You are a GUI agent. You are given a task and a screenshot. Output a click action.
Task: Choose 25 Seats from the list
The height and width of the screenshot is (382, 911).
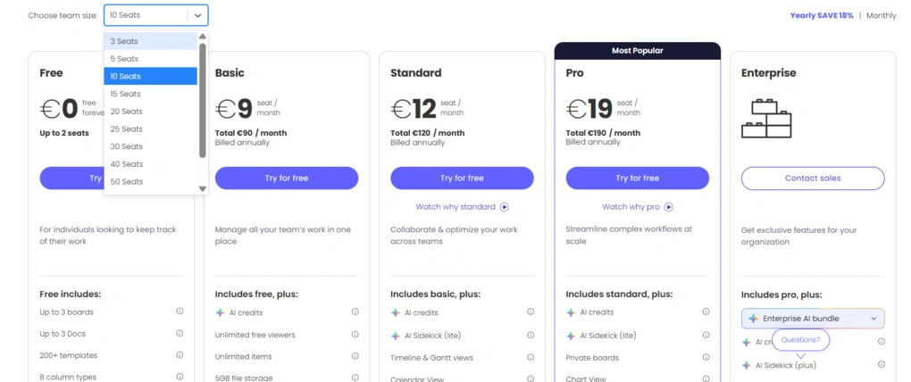(x=150, y=129)
